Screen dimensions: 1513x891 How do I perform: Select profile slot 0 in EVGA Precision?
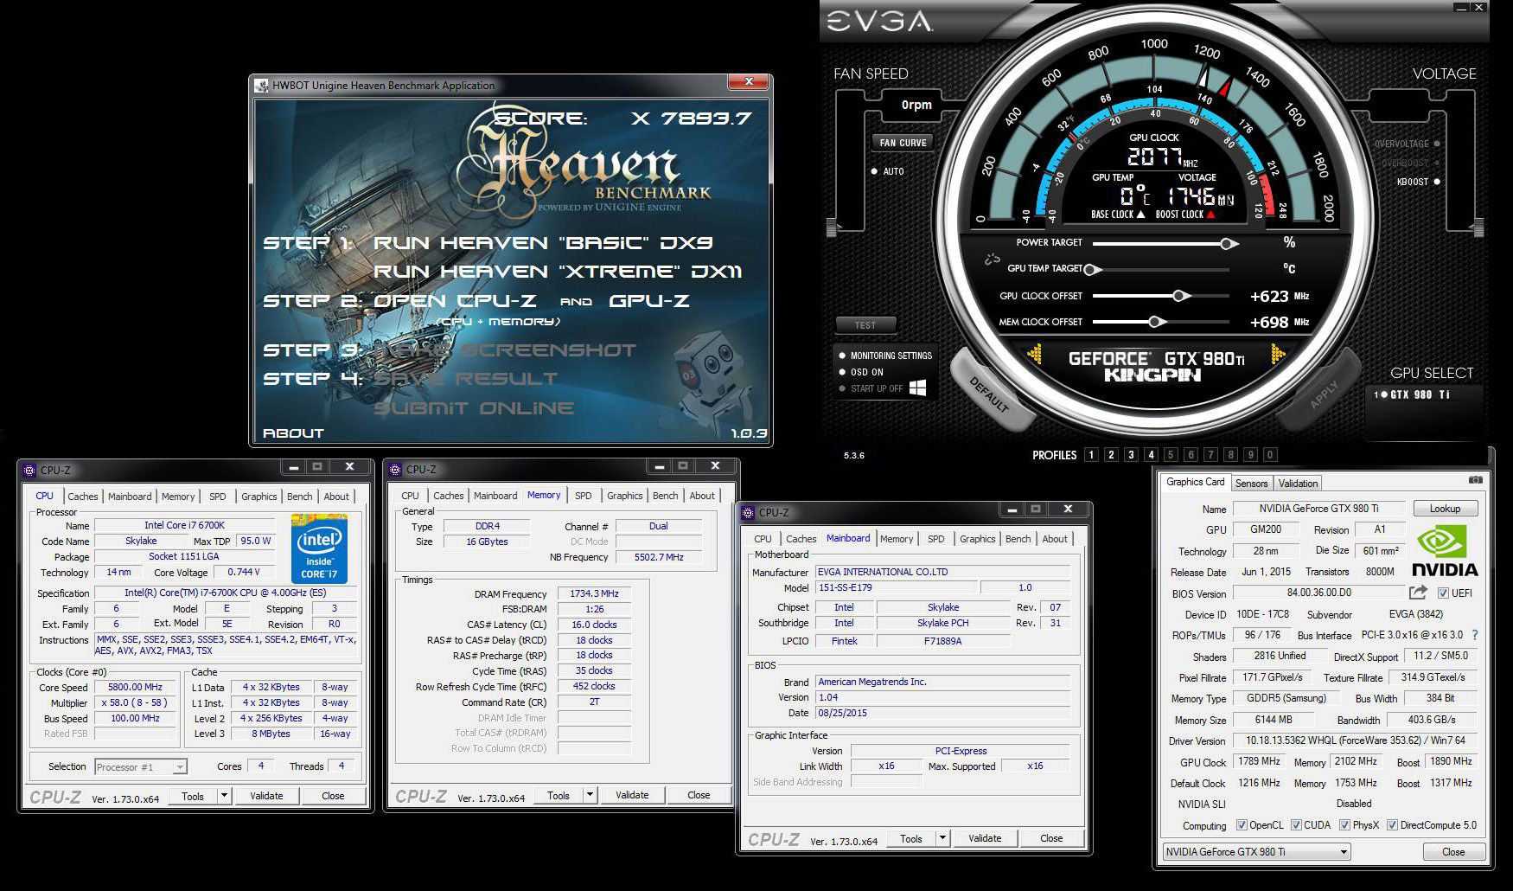pos(1270,455)
